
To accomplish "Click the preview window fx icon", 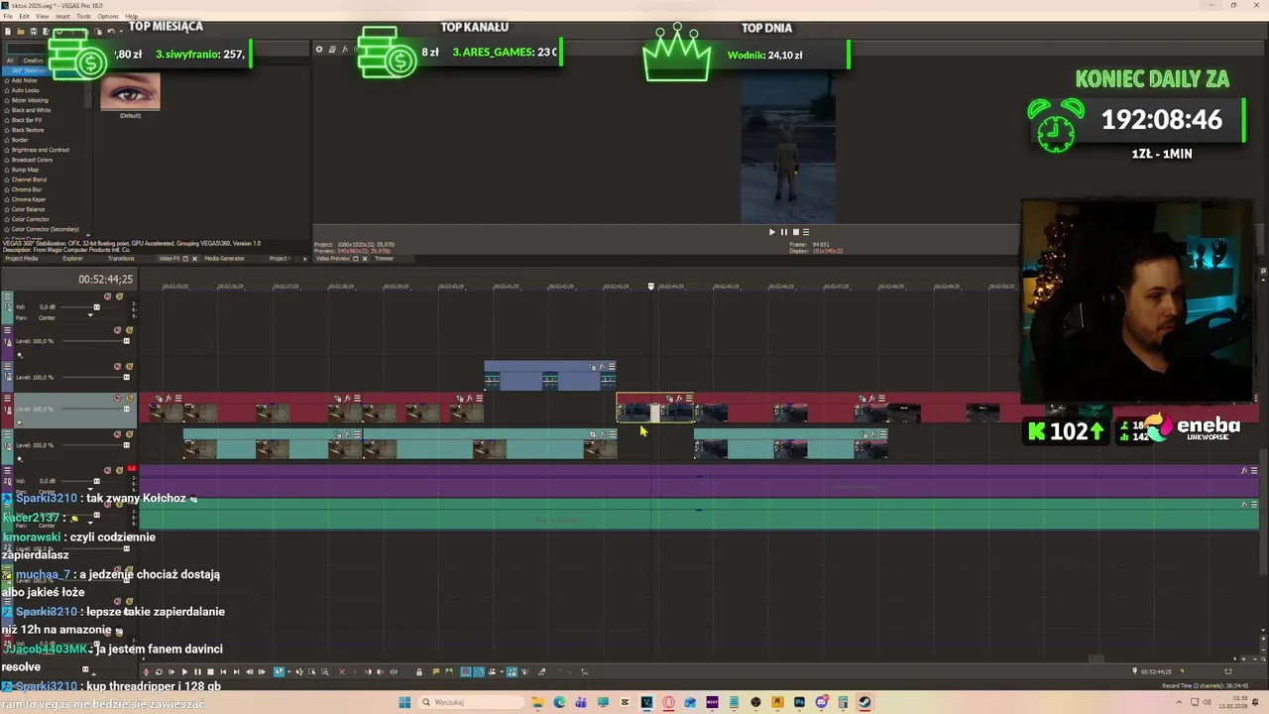I will click(345, 49).
